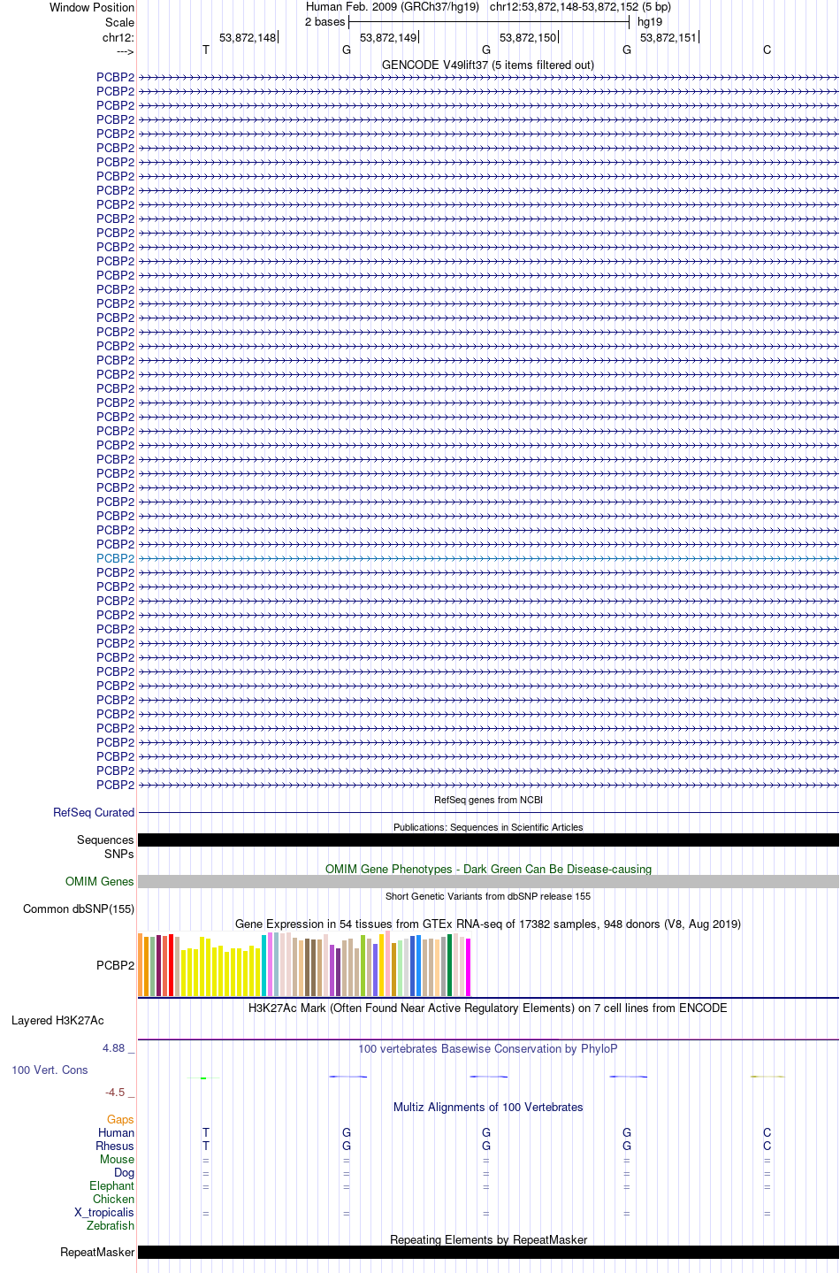The height and width of the screenshot is (1273, 840).
Task: Click the magenta last GTEx expression bar
Action: 469,968
